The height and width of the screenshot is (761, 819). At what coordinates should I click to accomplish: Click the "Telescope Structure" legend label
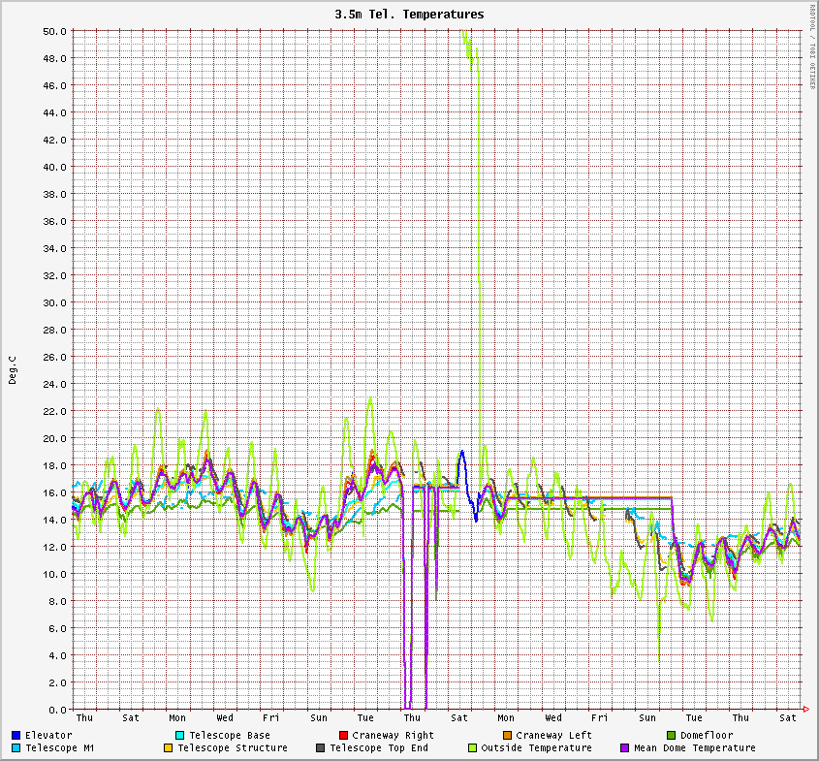[x=233, y=748]
